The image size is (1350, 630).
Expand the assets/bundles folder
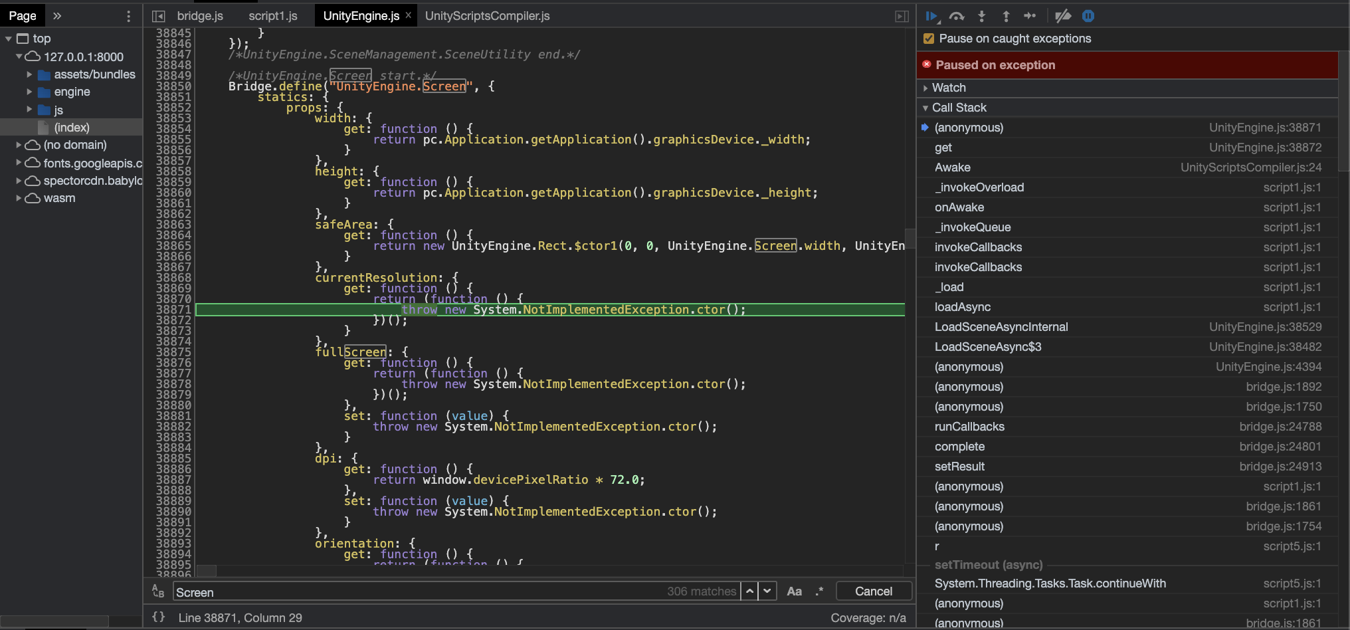(29, 74)
